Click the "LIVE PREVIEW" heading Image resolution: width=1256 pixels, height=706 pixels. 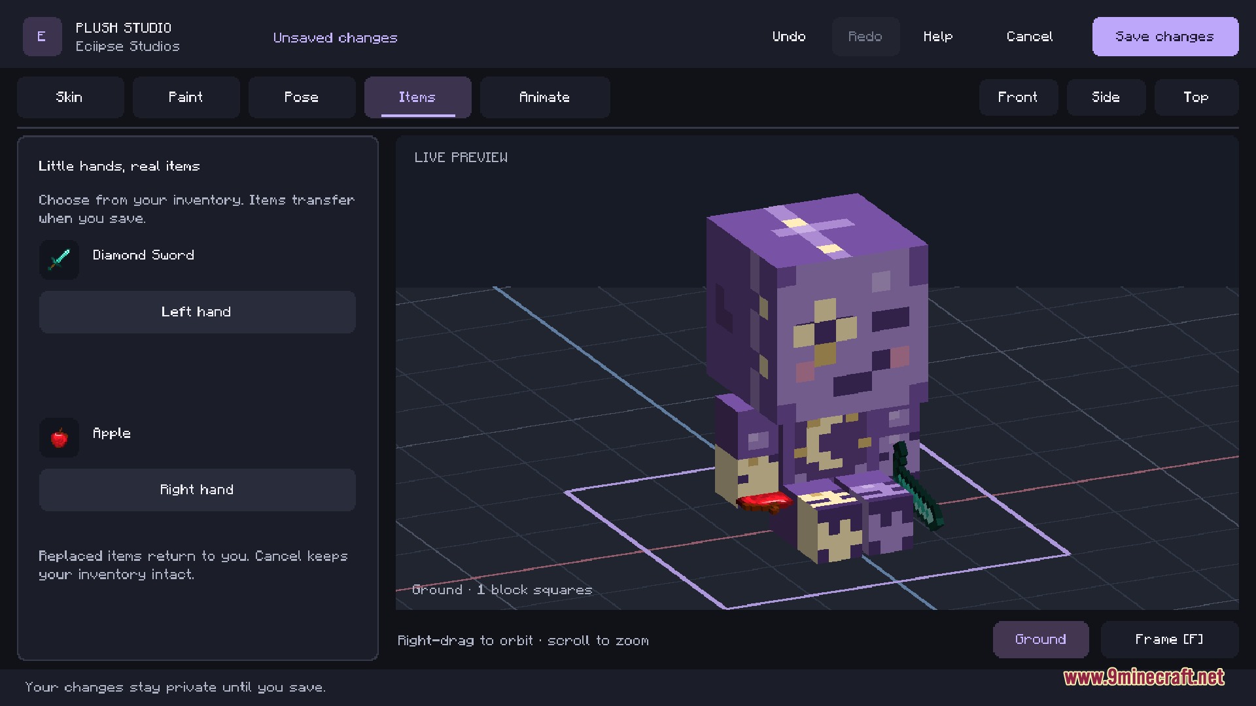click(x=461, y=158)
